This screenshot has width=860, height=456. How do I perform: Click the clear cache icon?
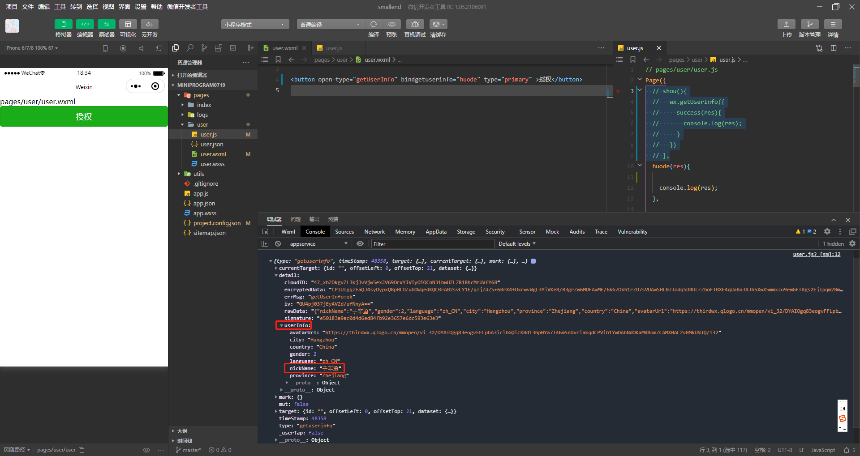(x=438, y=24)
